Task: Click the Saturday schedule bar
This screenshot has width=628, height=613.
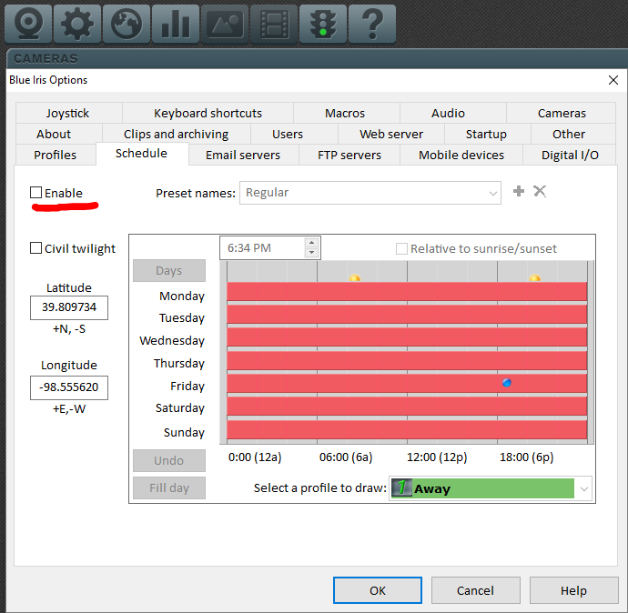Action: point(407,407)
